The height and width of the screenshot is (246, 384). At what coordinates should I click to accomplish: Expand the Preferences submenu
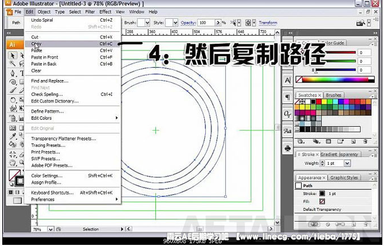click(117, 199)
